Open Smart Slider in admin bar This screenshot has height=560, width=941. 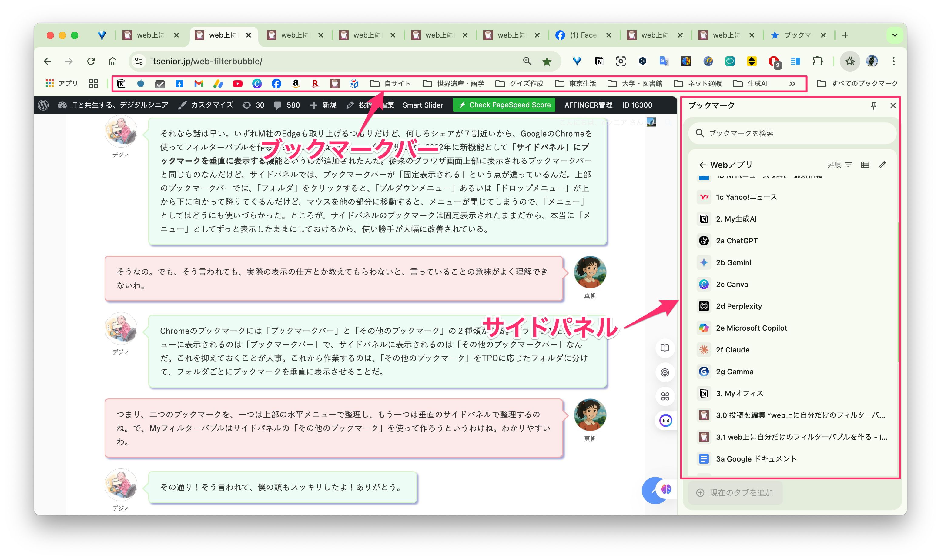point(422,105)
